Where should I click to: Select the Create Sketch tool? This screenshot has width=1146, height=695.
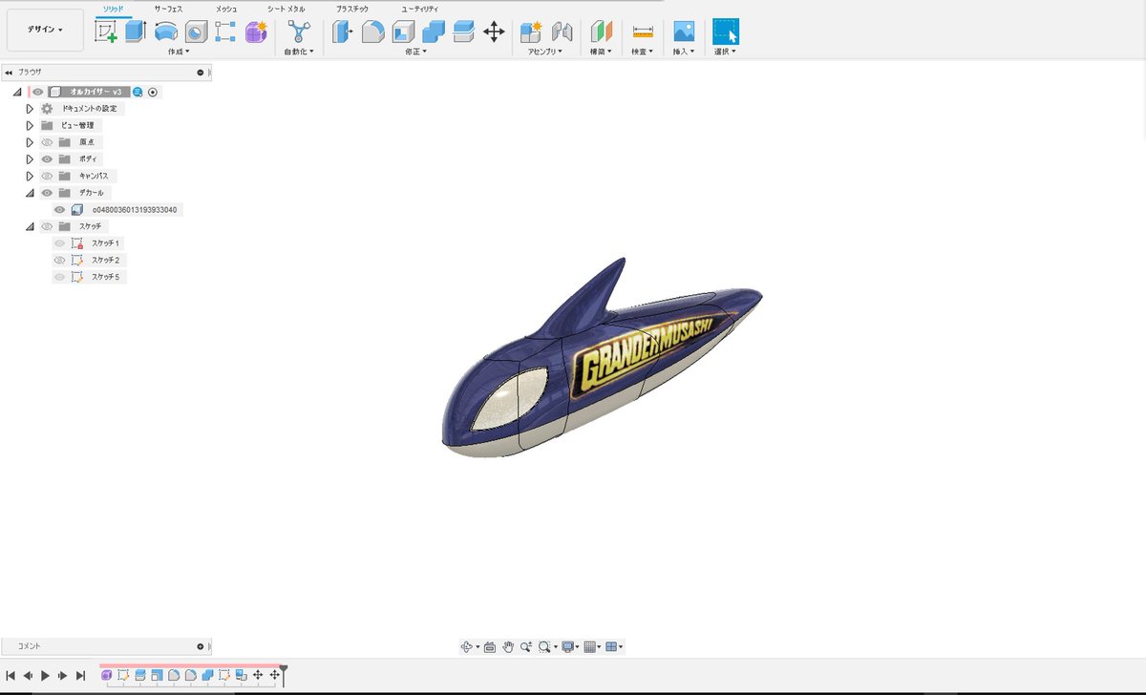[x=106, y=32]
